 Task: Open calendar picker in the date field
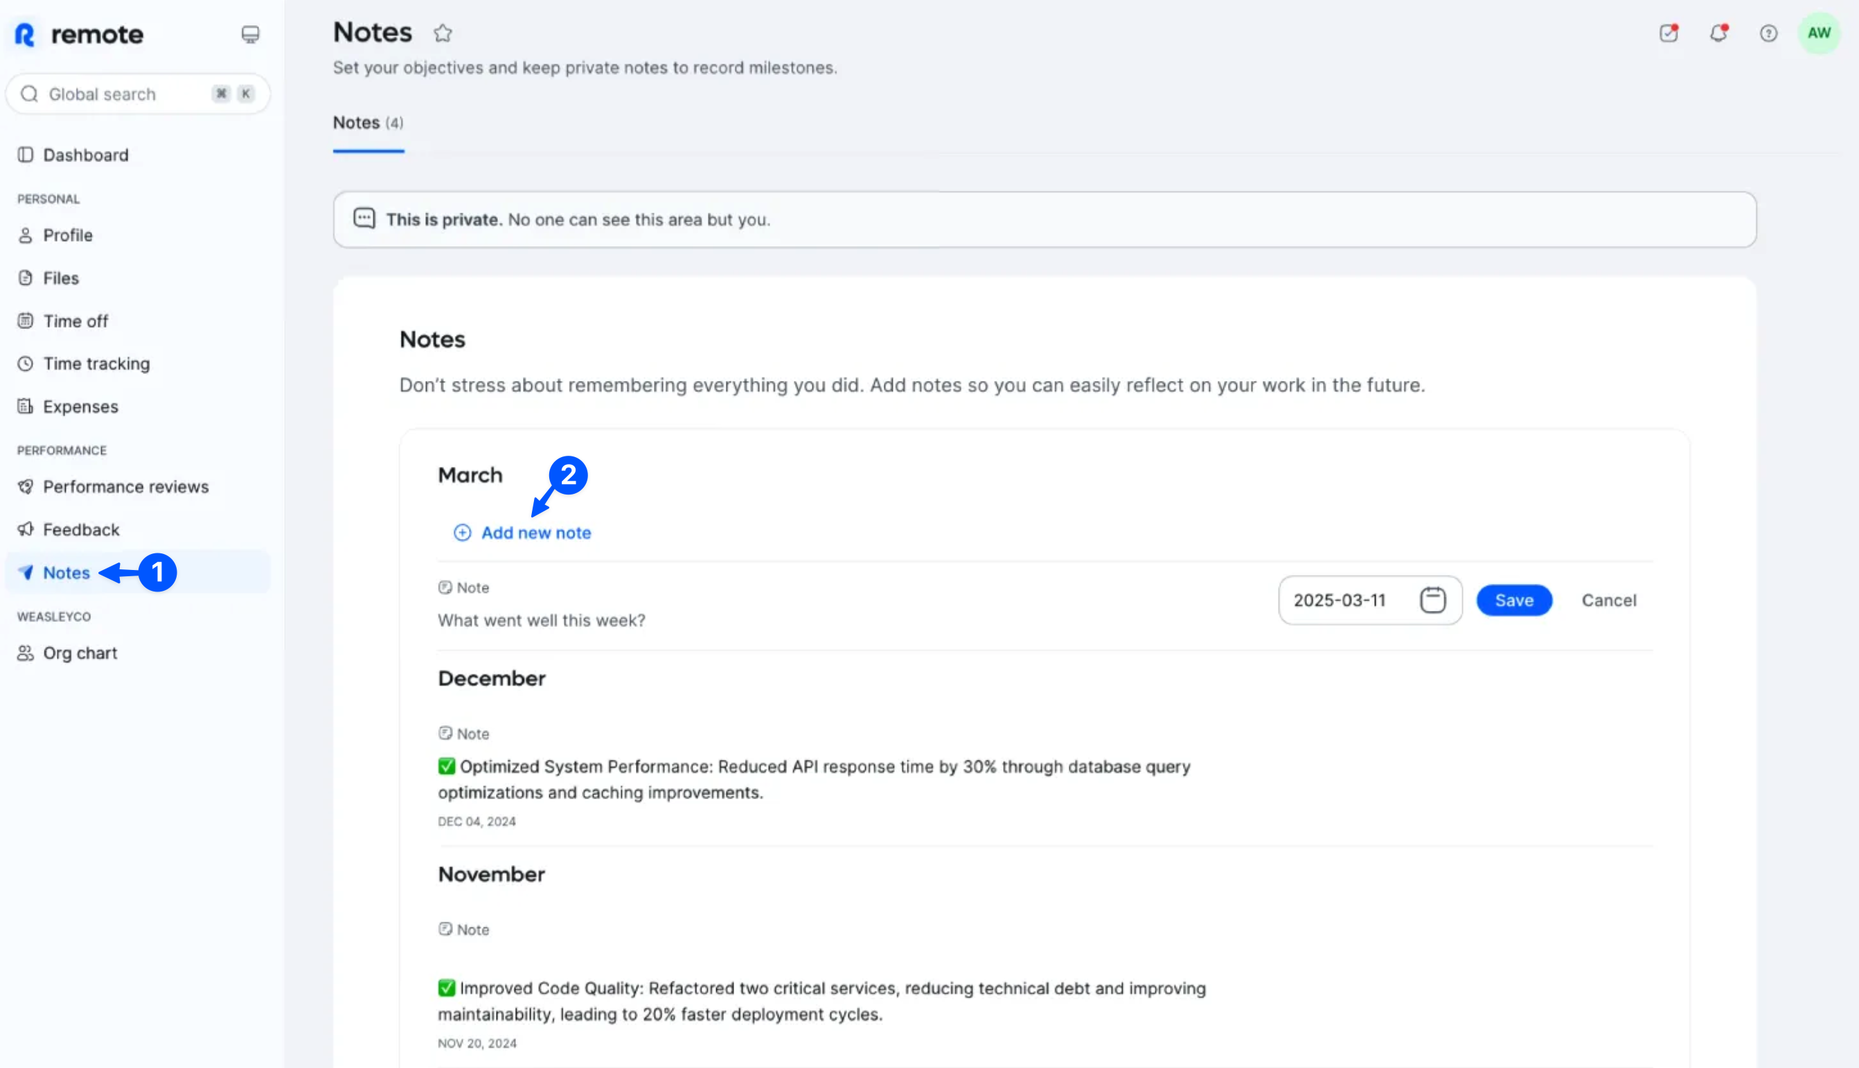point(1432,600)
